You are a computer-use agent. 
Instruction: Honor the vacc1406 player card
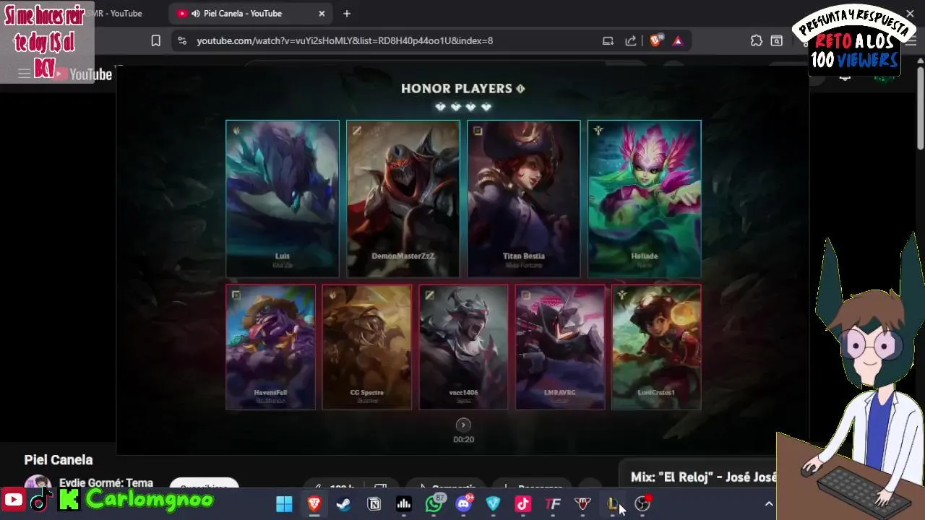click(463, 347)
